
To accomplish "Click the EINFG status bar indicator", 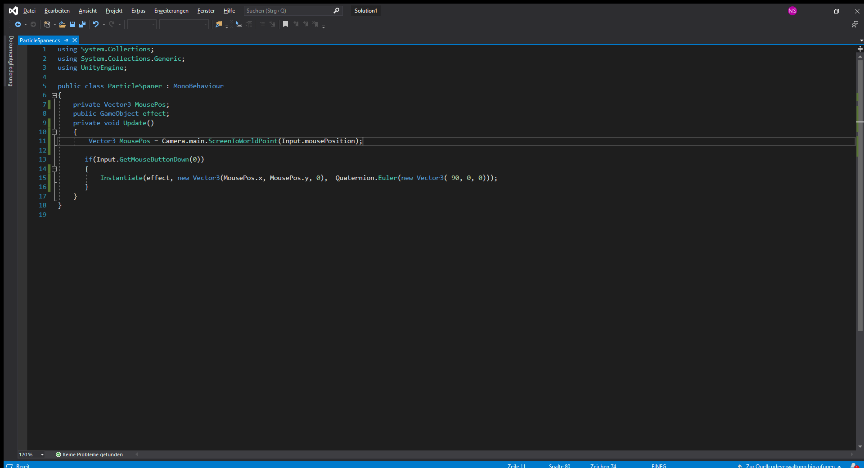I will tap(658, 466).
